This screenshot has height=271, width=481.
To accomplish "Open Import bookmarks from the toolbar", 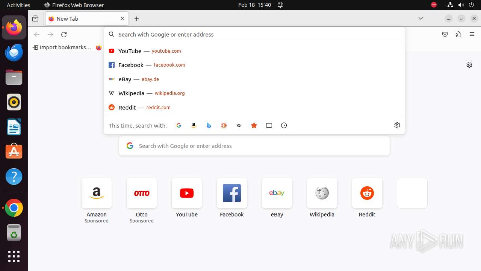I will click(x=62, y=47).
